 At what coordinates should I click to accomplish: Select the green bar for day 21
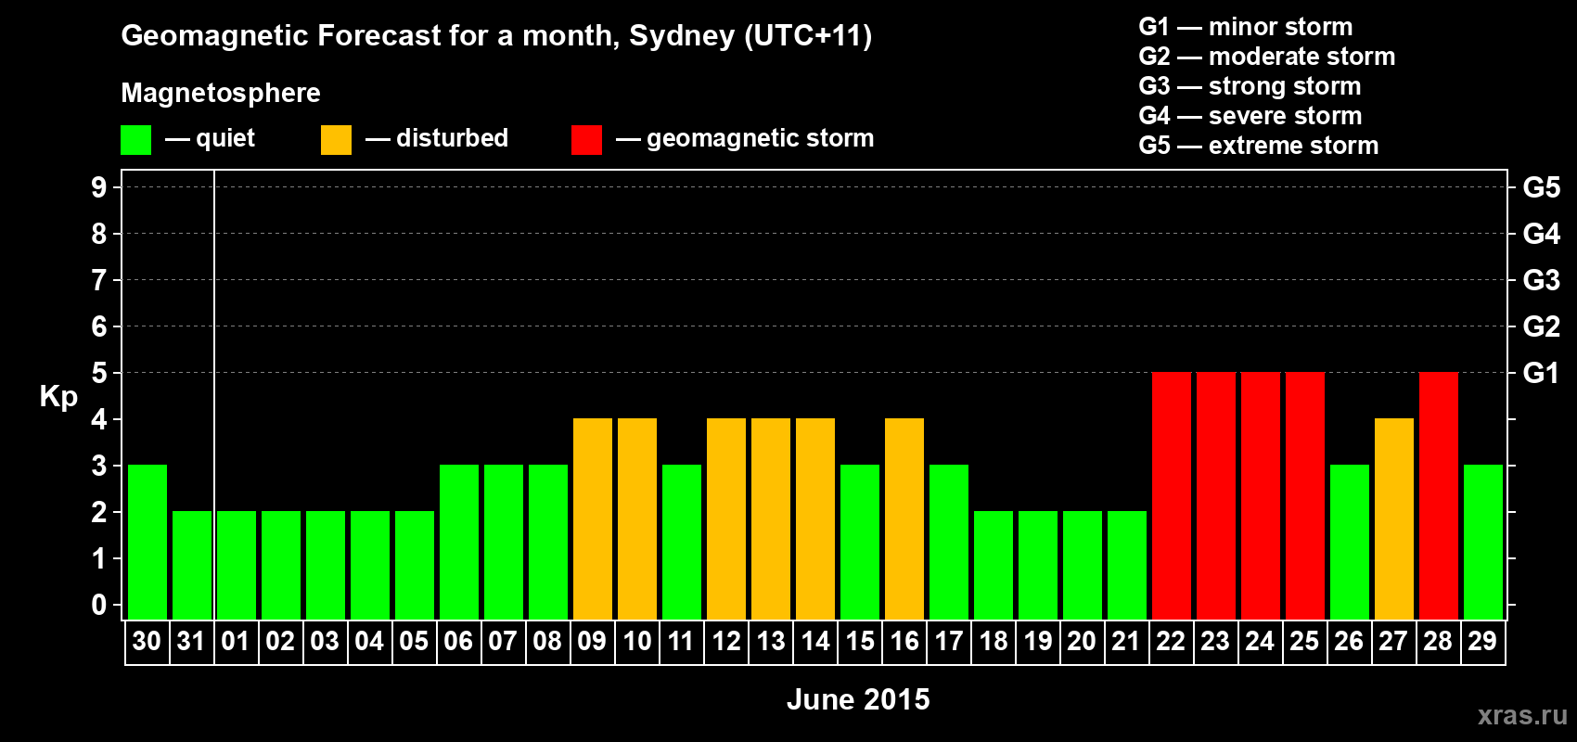coord(1127,565)
